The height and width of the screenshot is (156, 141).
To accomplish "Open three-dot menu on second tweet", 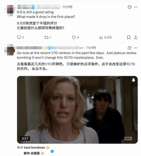I will pyautogui.click(x=136, y=48).
